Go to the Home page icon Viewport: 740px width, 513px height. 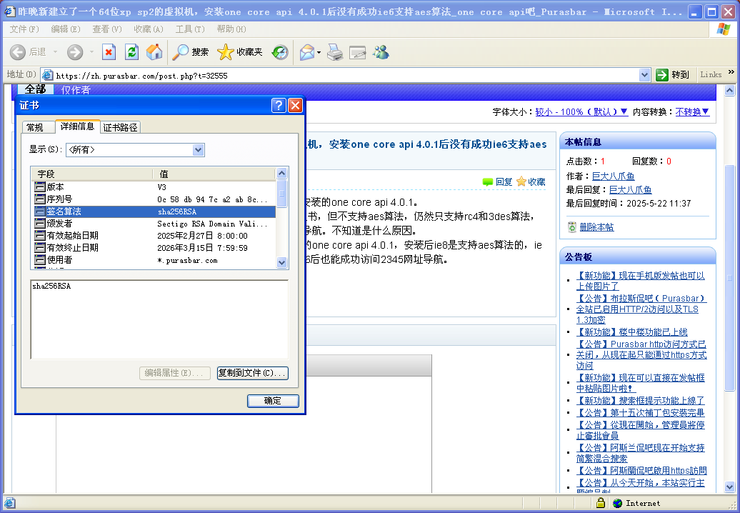(154, 52)
